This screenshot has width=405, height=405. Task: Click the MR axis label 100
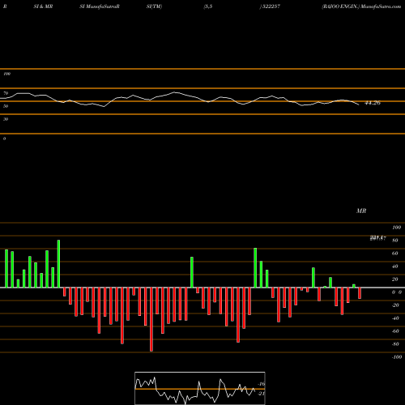tap(396, 228)
